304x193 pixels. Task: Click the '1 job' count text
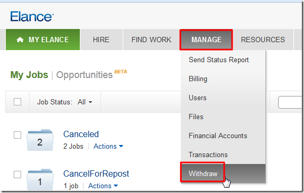click(x=71, y=186)
